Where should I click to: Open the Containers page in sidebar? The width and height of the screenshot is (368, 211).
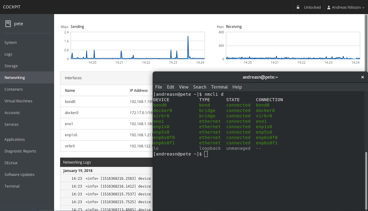click(14, 89)
